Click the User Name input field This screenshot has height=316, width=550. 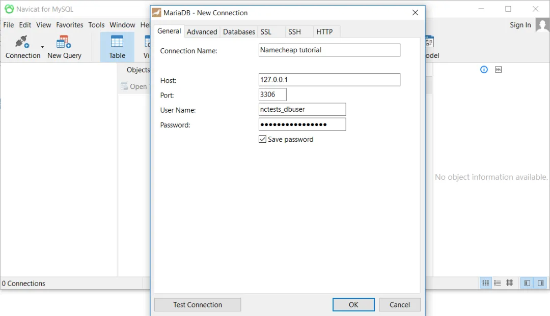(x=302, y=109)
